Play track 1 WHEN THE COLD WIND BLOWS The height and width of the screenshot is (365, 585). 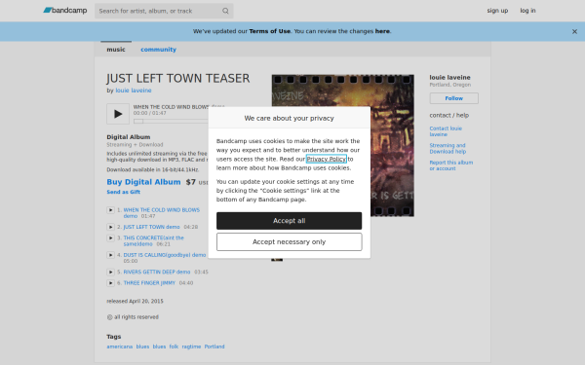[110, 210]
